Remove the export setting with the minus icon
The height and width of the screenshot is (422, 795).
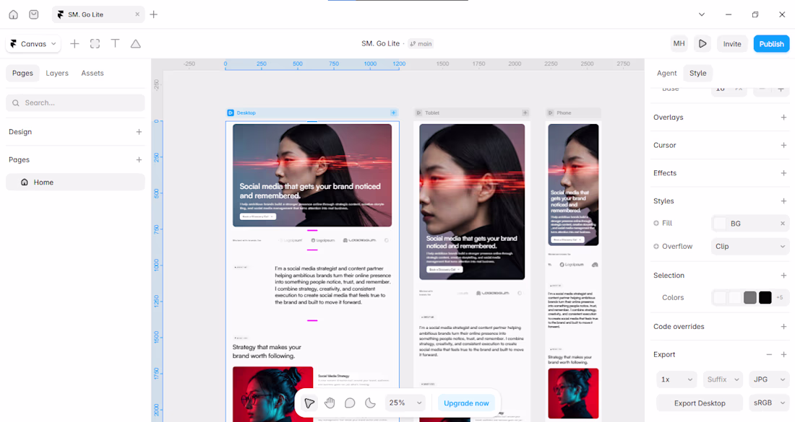(x=769, y=355)
